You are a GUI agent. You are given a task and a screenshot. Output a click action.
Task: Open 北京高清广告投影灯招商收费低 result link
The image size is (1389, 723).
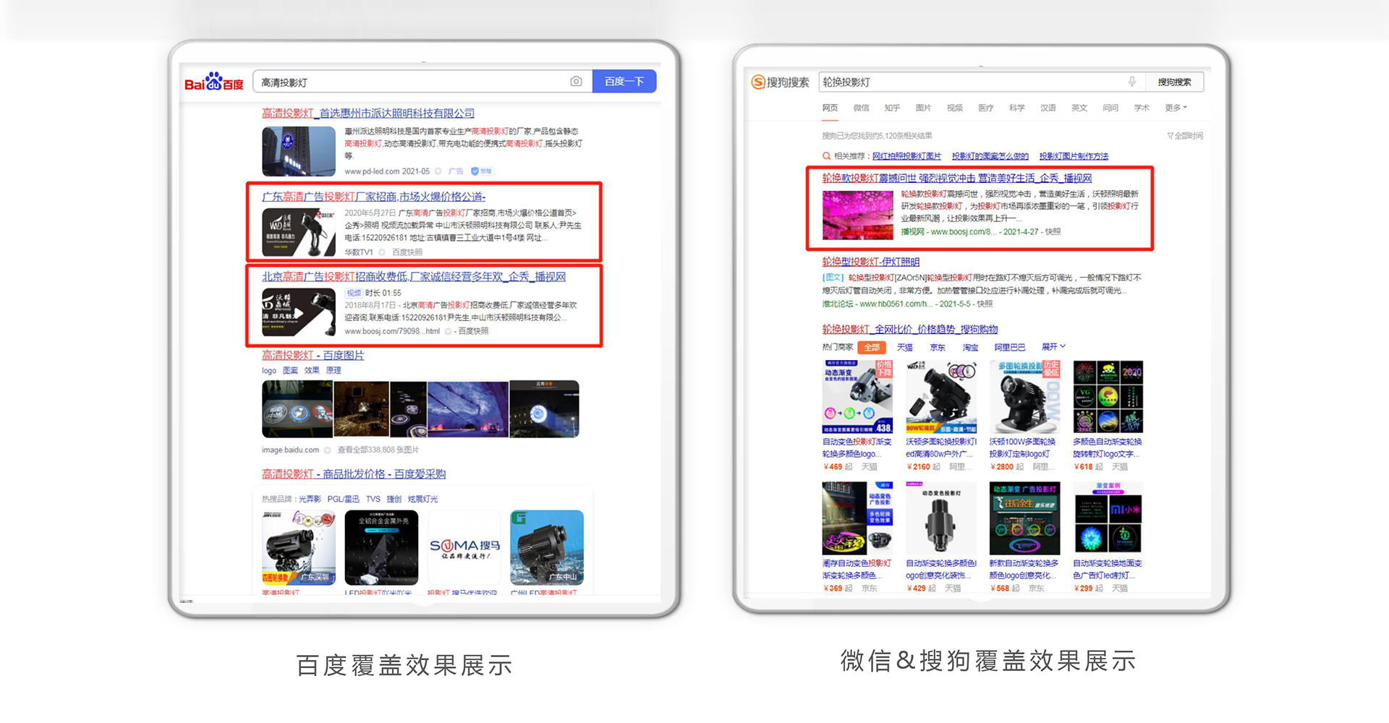click(x=414, y=277)
